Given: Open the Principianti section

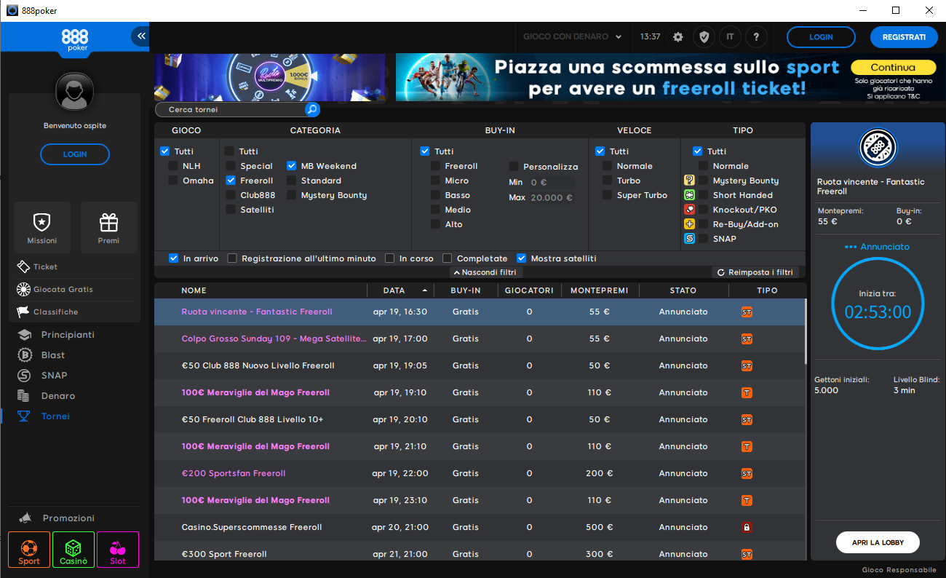Looking at the screenshot, I should pos(68,335).
